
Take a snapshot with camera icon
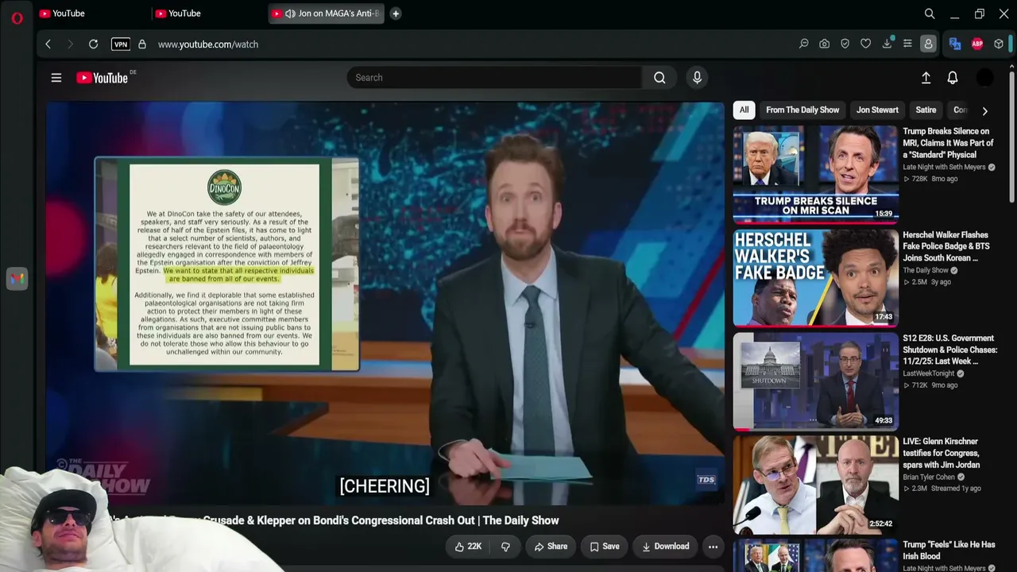point(825,44)
